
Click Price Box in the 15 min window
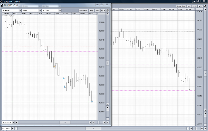181,6
